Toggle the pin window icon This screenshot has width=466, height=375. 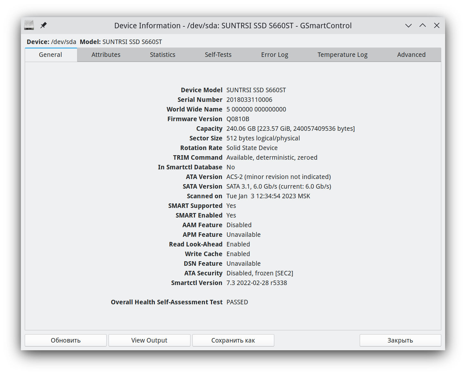(x=44, y=25)
